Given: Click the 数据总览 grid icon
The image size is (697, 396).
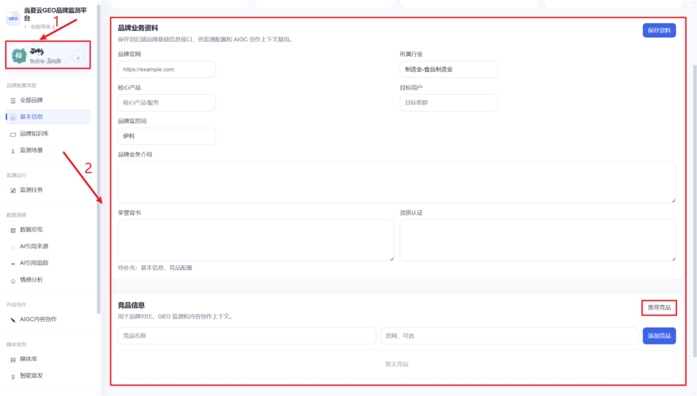Looking at the screenshot, I should [x=13, y=230].
